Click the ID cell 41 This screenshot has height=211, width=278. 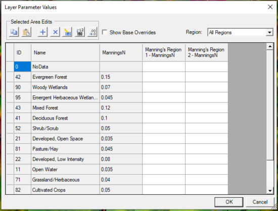[x=23, y=118]
